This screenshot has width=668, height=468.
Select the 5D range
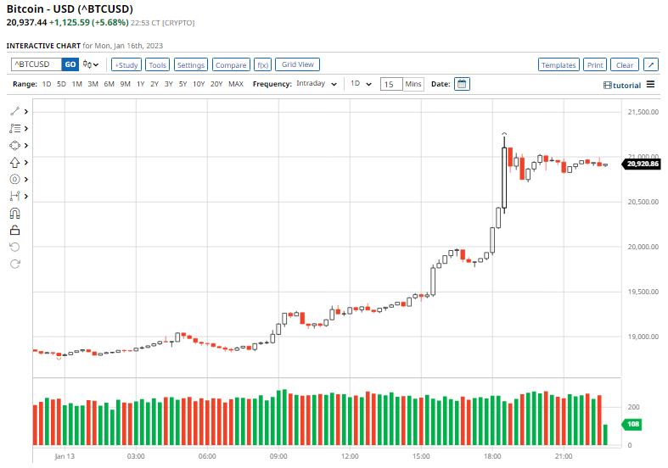[61, 84]
